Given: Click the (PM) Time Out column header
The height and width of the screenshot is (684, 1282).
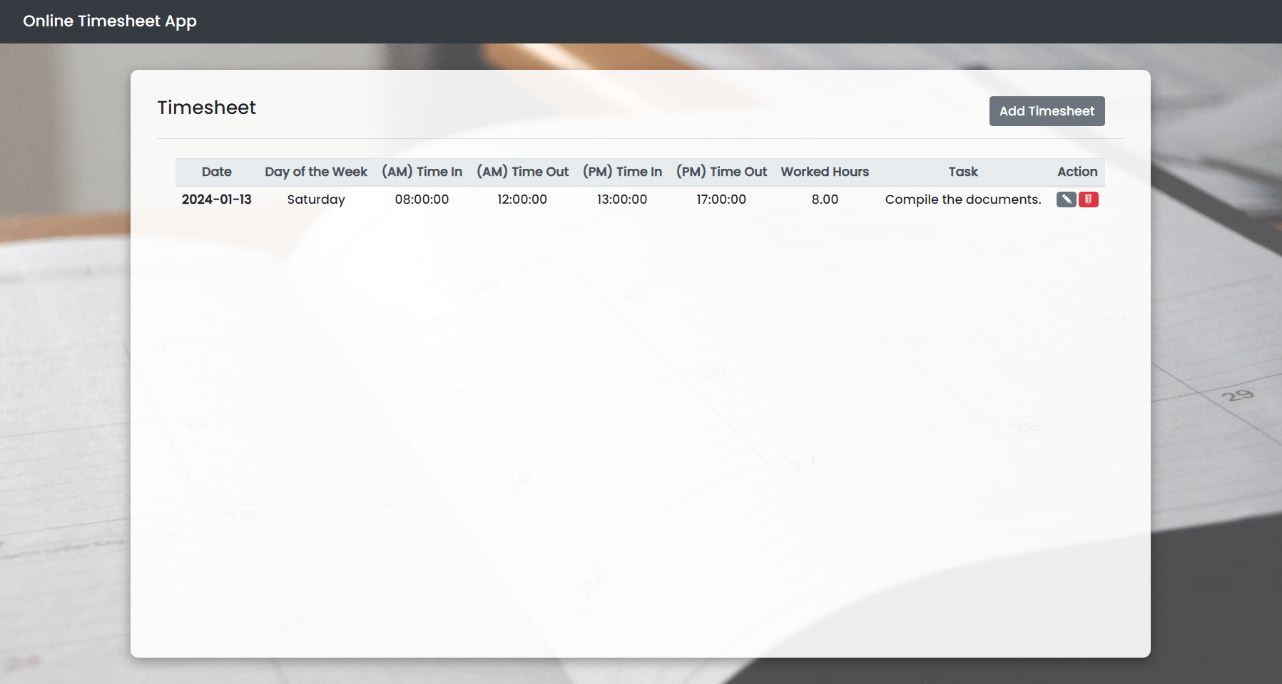Looking at the screenshot, I should coord(721,172).
